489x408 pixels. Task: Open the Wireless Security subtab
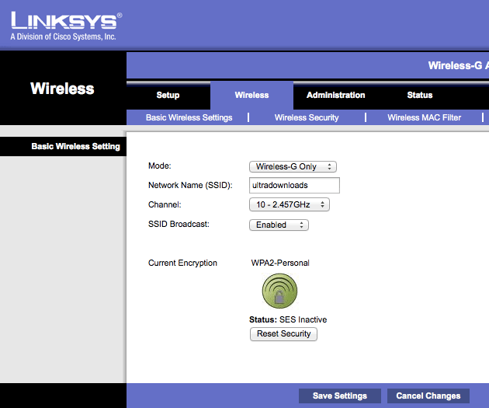(307, 117)
